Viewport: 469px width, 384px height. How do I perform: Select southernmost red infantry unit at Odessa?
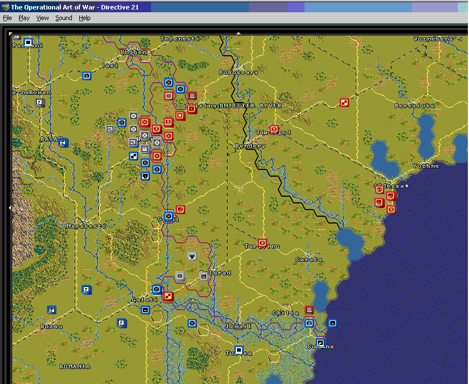[391, 209]
